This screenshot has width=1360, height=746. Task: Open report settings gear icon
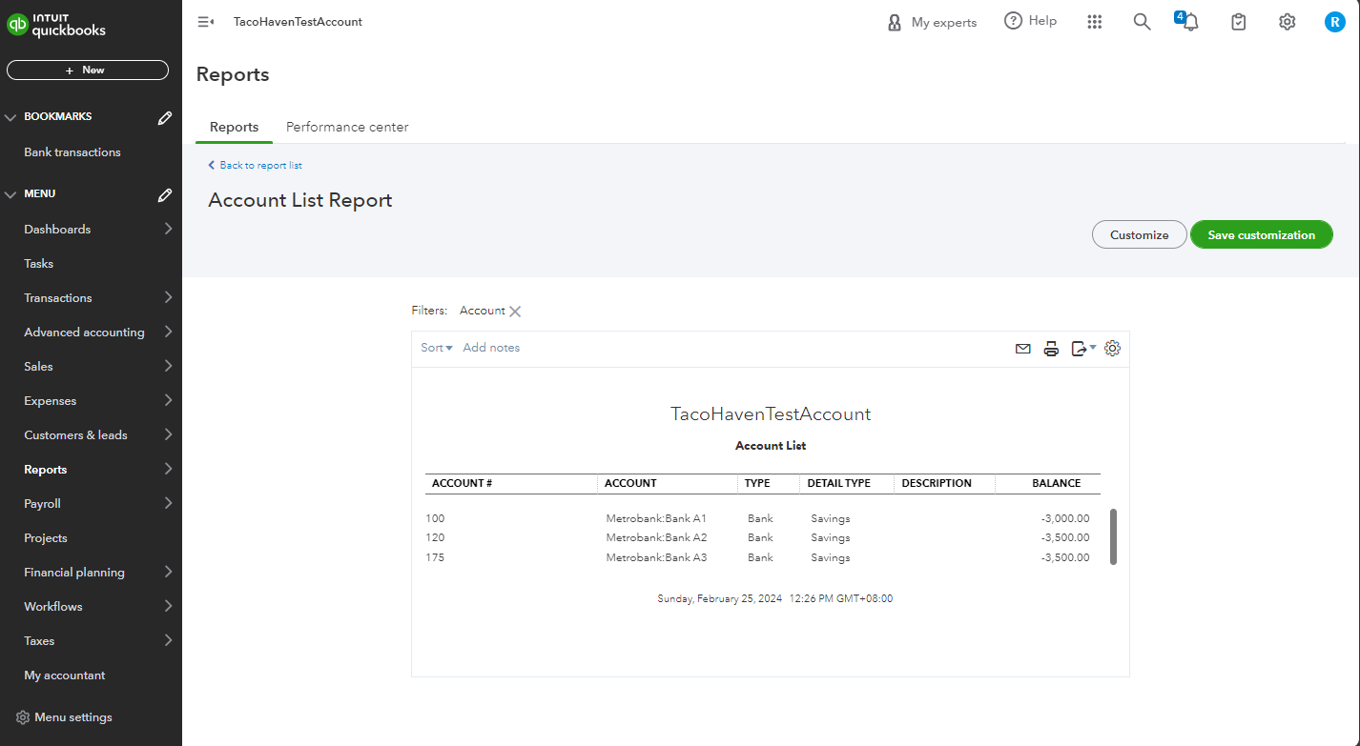pyautogui.click(x=1112, y=349)
